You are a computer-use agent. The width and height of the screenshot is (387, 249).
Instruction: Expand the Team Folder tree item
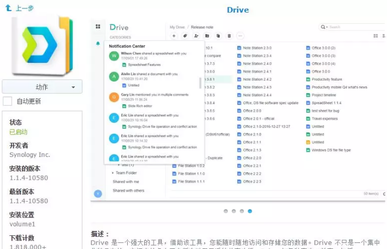point(113,173)
